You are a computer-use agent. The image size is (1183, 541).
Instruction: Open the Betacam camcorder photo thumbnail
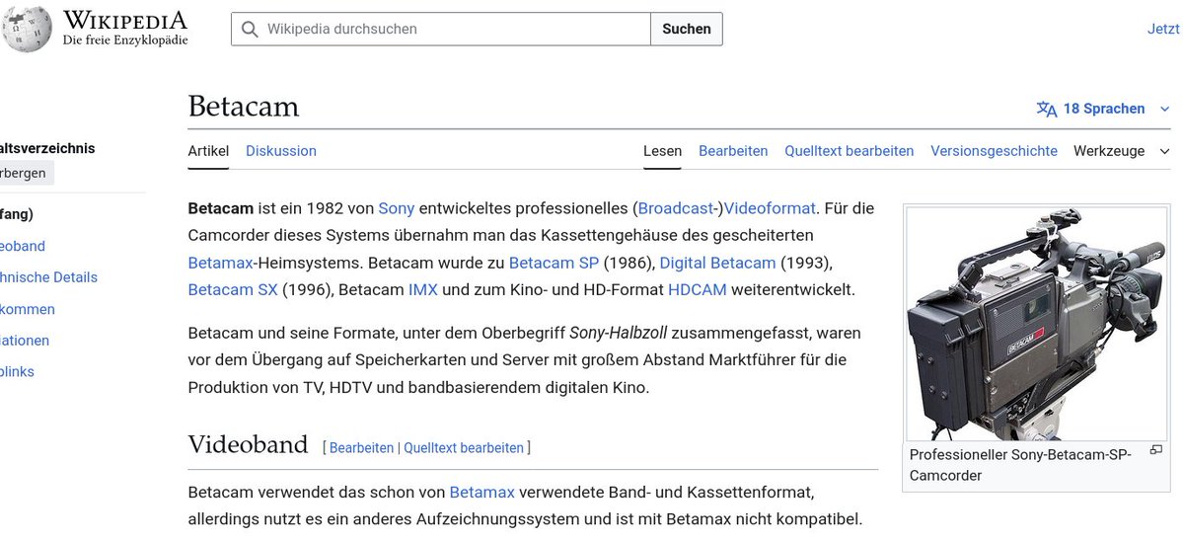click(x=1036, y=324)
